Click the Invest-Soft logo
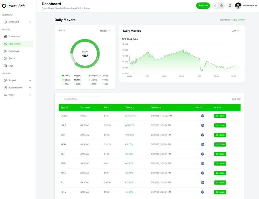 point(13,6)
